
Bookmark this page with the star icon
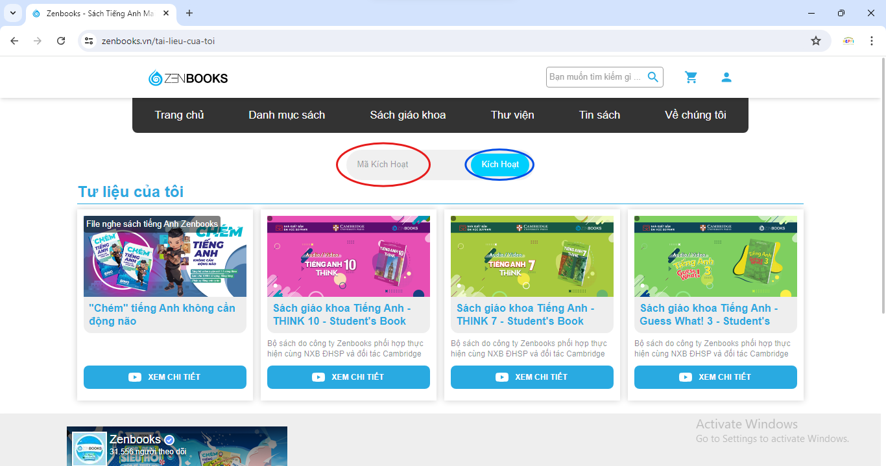point(816,41)
